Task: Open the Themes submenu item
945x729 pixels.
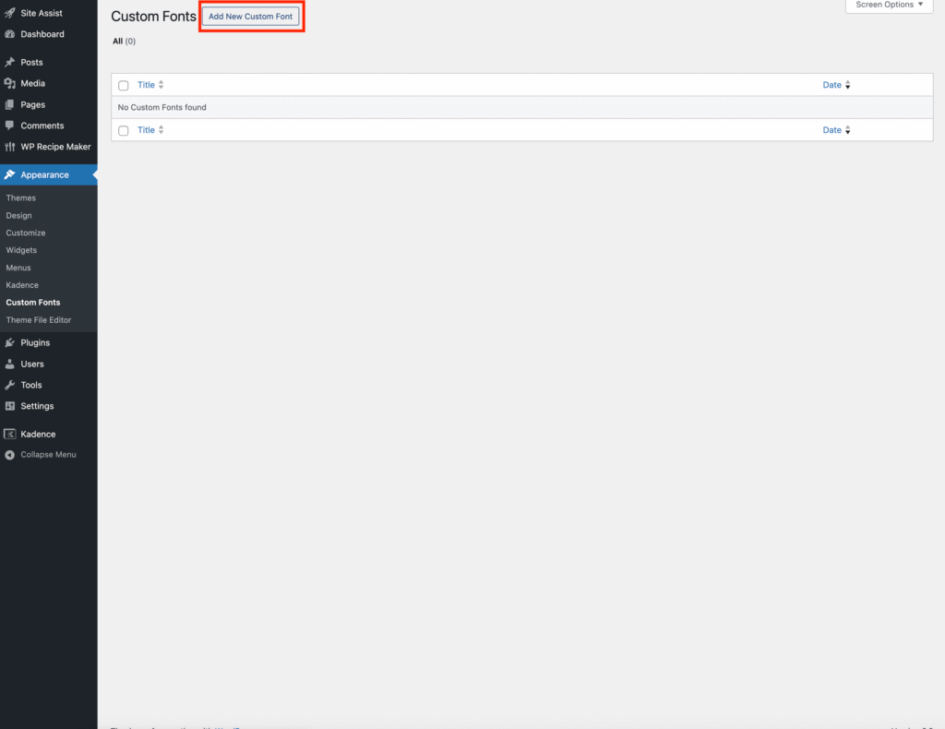Action: coord(21,198)
